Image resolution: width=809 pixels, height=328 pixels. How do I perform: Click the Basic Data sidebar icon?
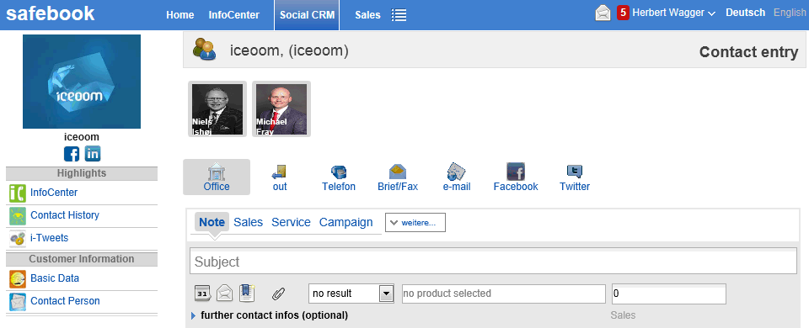point(18,278)
